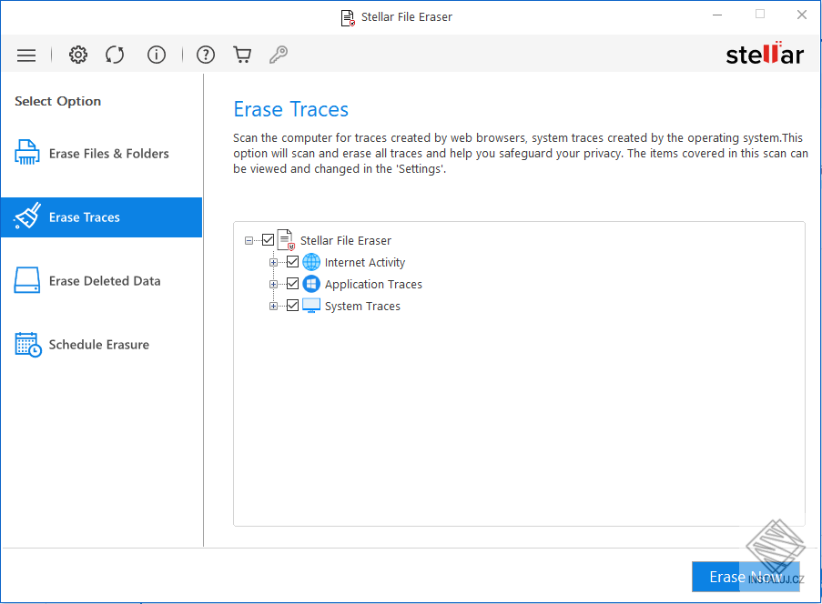Image resolution: width=822 pixels, height=604 pixels.
Task: Minimize the Stellar File Eraser window
Action: [x=717, y=15]
